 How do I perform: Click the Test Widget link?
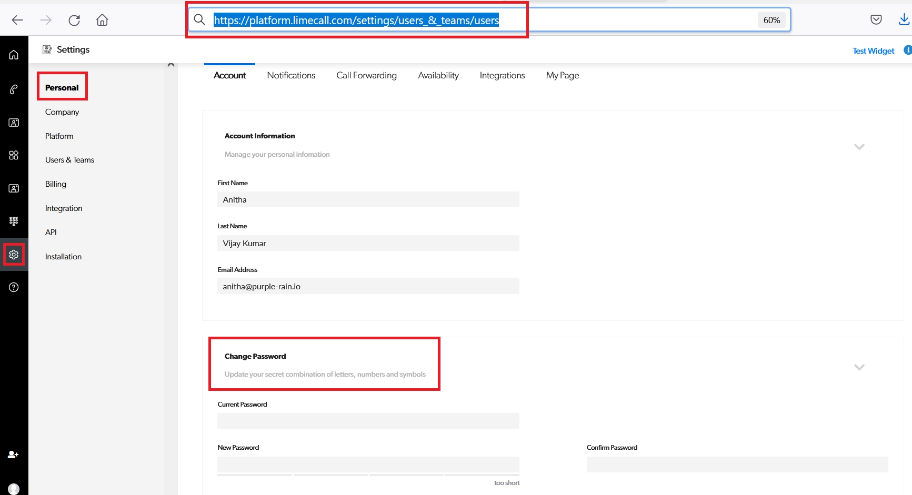click(x=873, y=51)
